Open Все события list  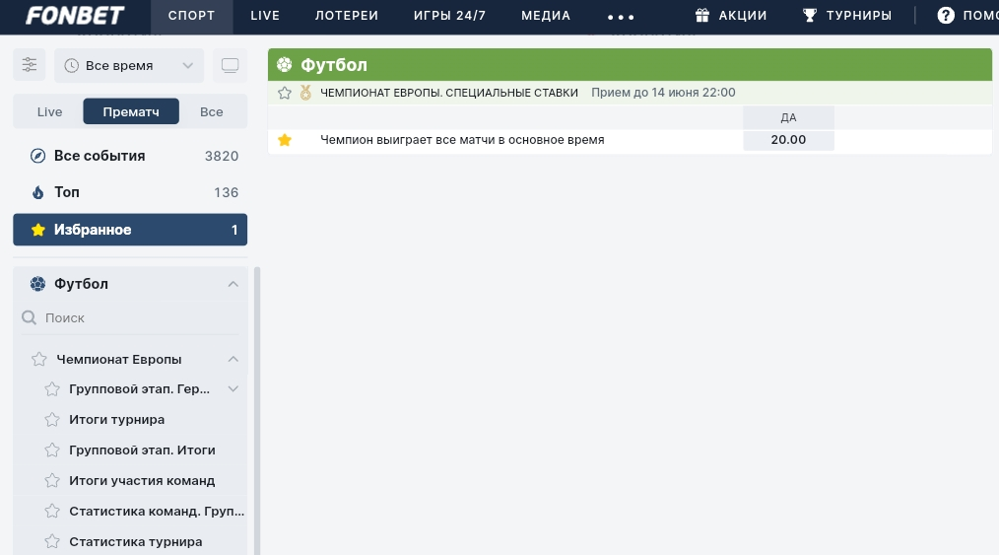99,156
